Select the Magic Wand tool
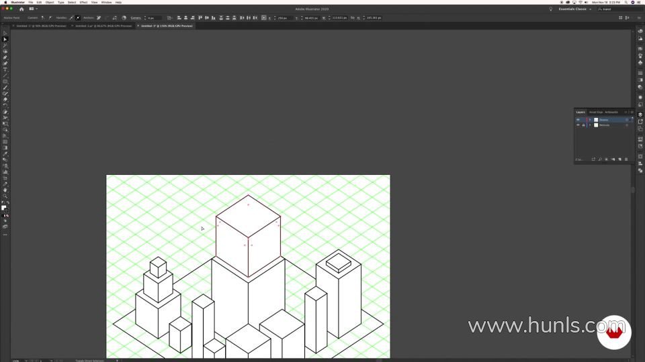This screenshot has height=362, width=645. point(5,46)
